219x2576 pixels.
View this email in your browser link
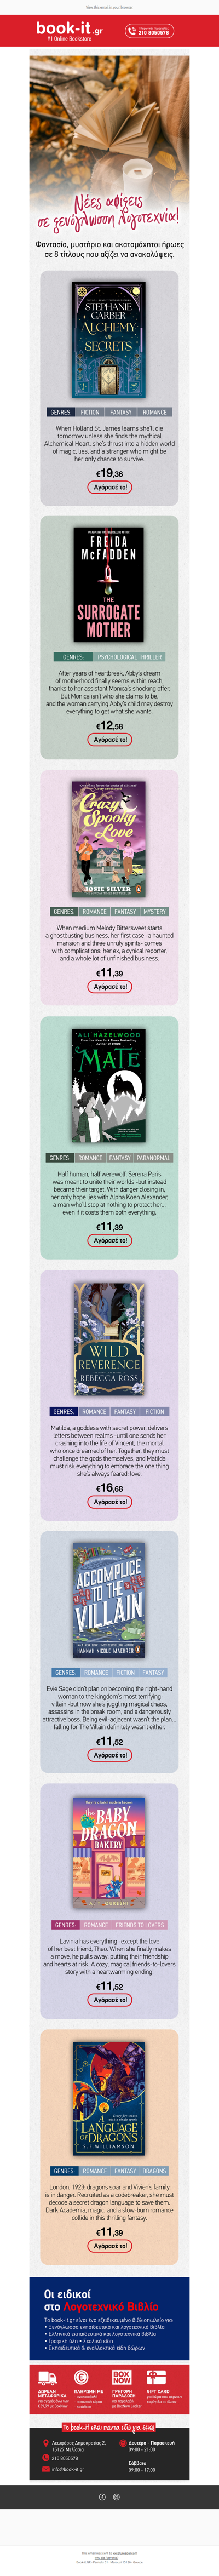tap(109, 7)
